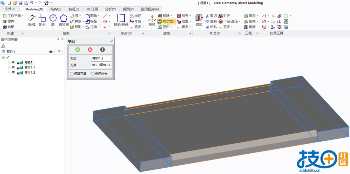The width and height of the screenshot is (350, 174).
Task: Click the help question mark in 联合 dialog
Action: (x=102, y=49)
